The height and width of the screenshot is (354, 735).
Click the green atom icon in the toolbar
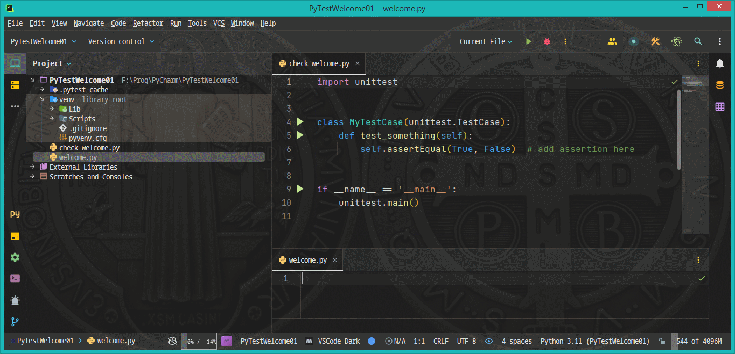tap(677, 41)
